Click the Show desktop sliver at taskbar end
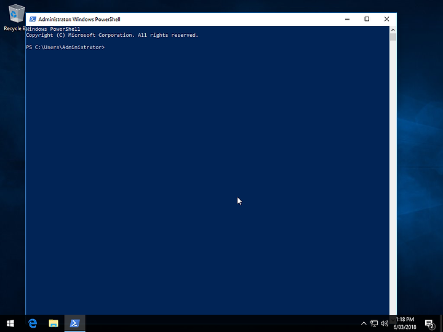Screen dimensions: 443x332 tap(441, 323)
